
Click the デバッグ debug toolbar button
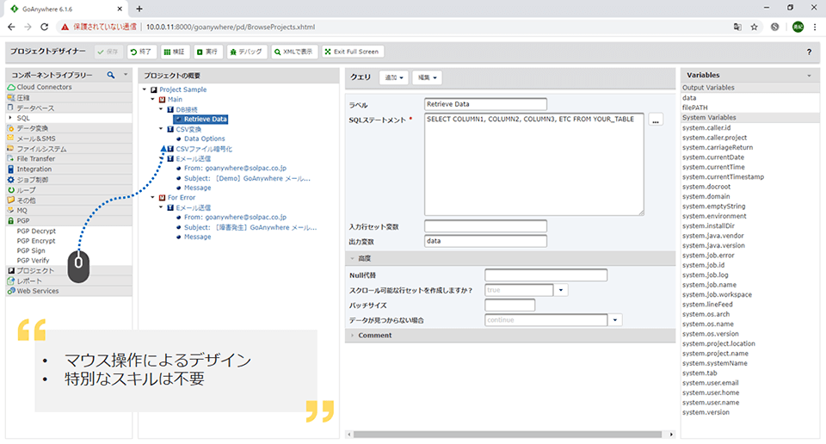click(x=247, y=52)
